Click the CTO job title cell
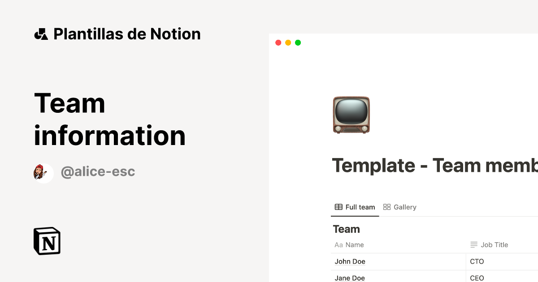Screen dimensions: 538x282 click(477, 261)
